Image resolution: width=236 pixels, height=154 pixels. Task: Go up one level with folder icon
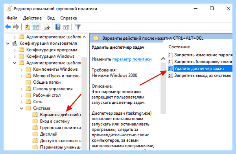pyautogui.click(x=27, y=27)
